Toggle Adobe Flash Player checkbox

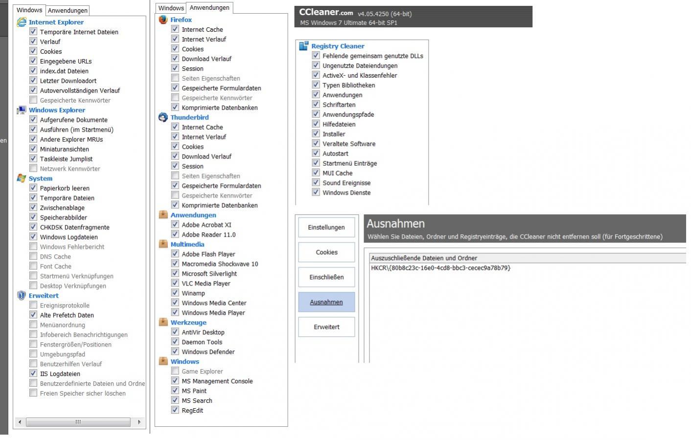point(175,254)
